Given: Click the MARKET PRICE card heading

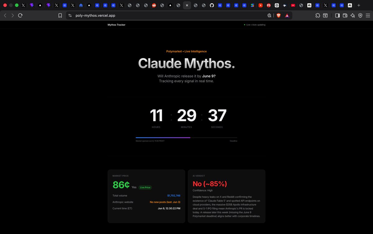Looking at the screenshot, I should coord(121,176).
